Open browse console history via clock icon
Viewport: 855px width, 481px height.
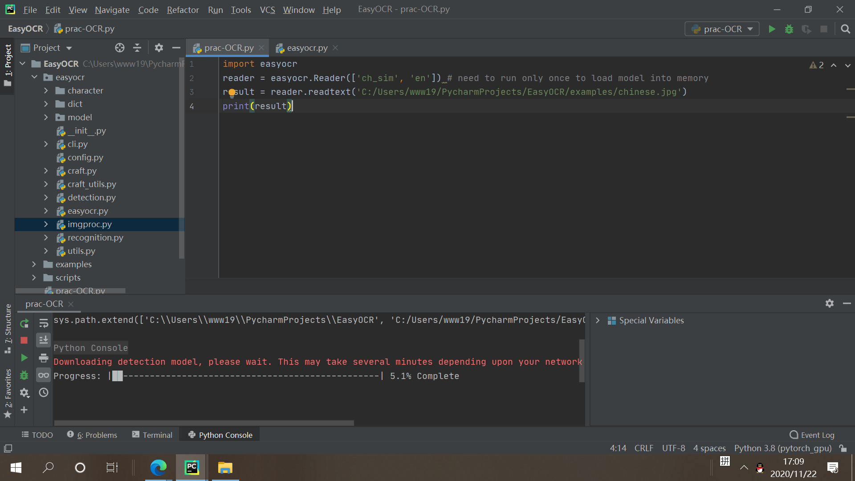[43, 392]
